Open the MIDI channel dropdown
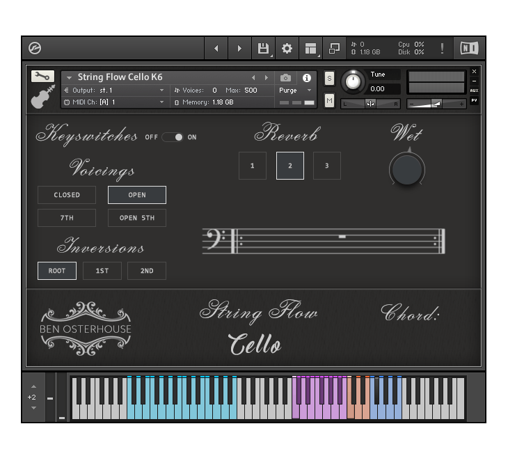The width and height of the screenshot is (508, 456). [115, 102]
